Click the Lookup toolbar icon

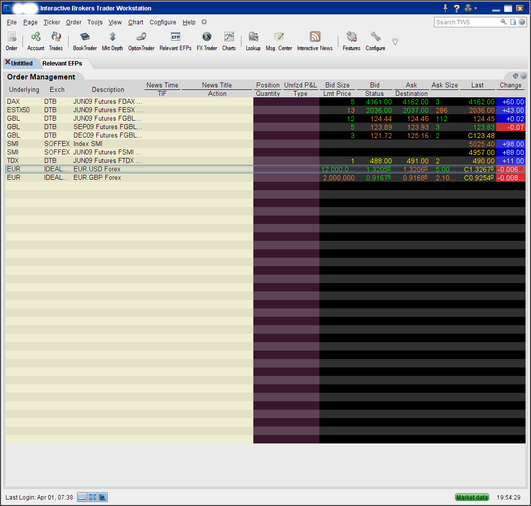click(253, 41)
